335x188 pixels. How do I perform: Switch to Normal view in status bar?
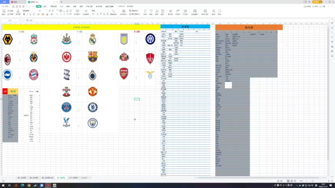(x=288, y=181)
